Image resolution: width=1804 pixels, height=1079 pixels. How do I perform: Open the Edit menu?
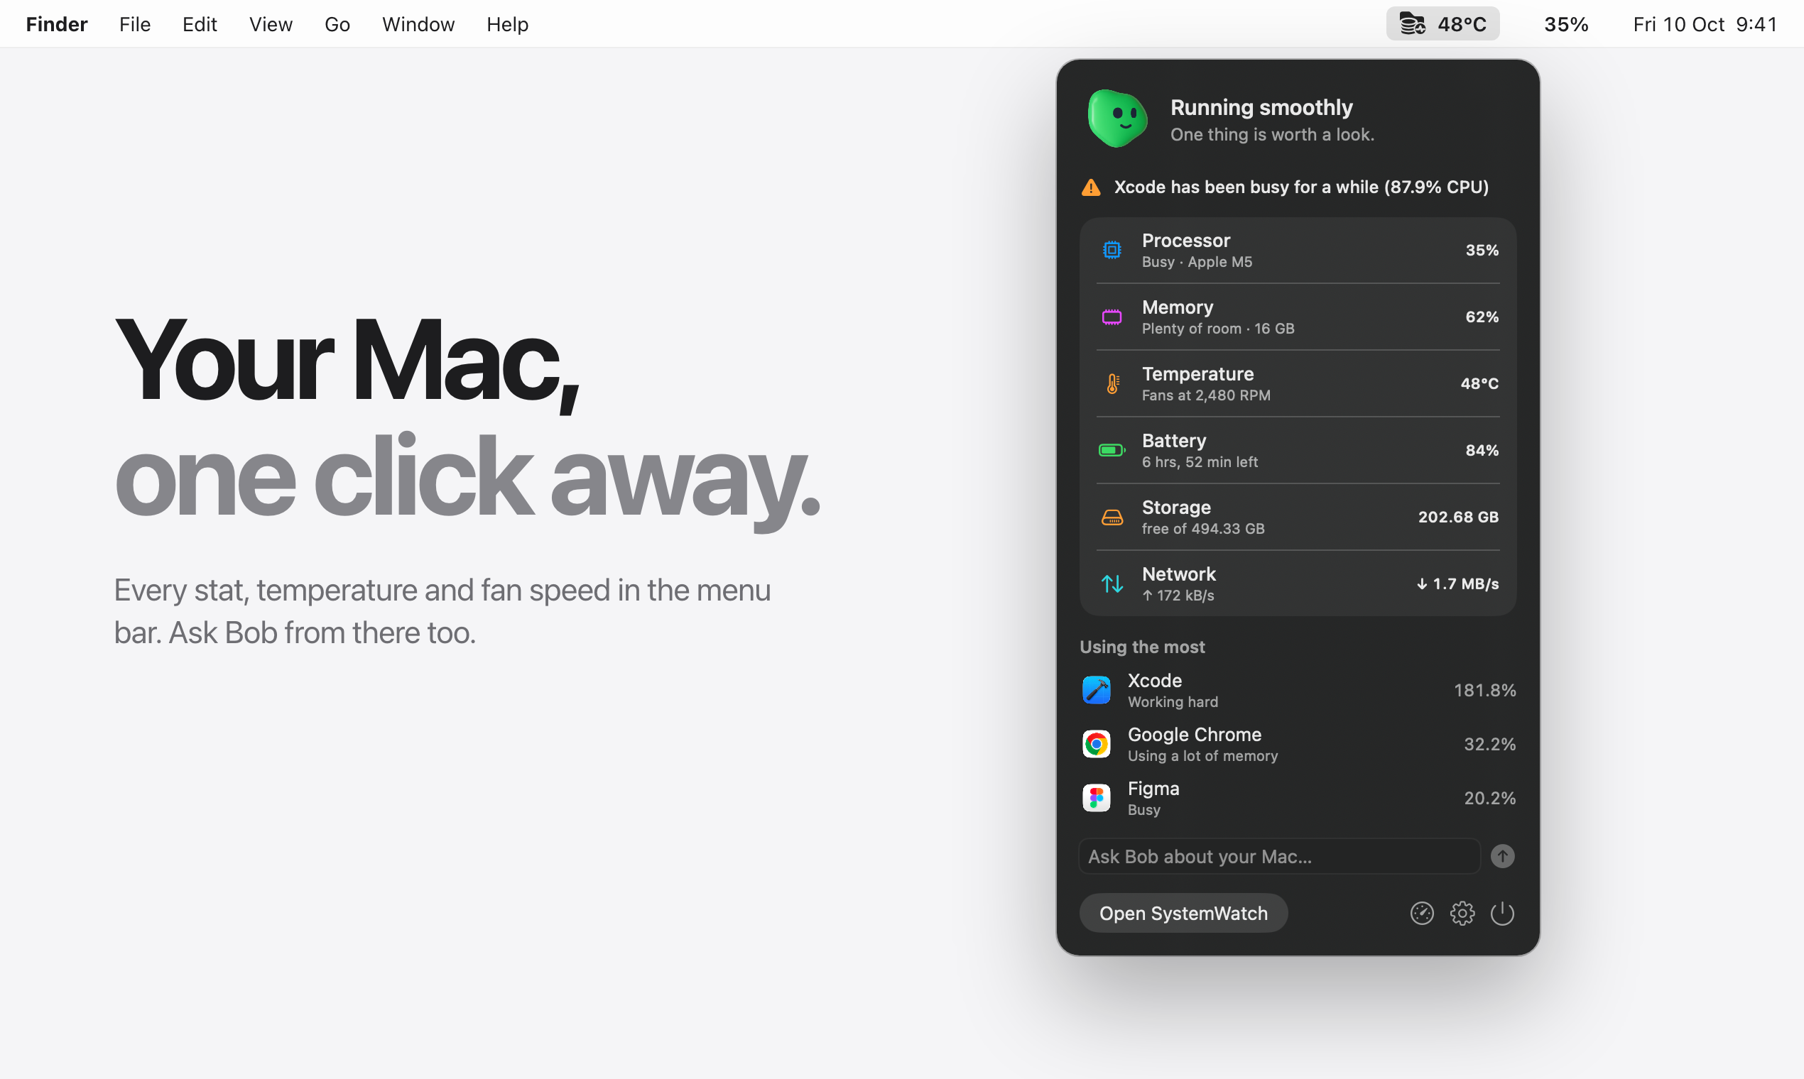pyautogui.click(x=200, y=24)
